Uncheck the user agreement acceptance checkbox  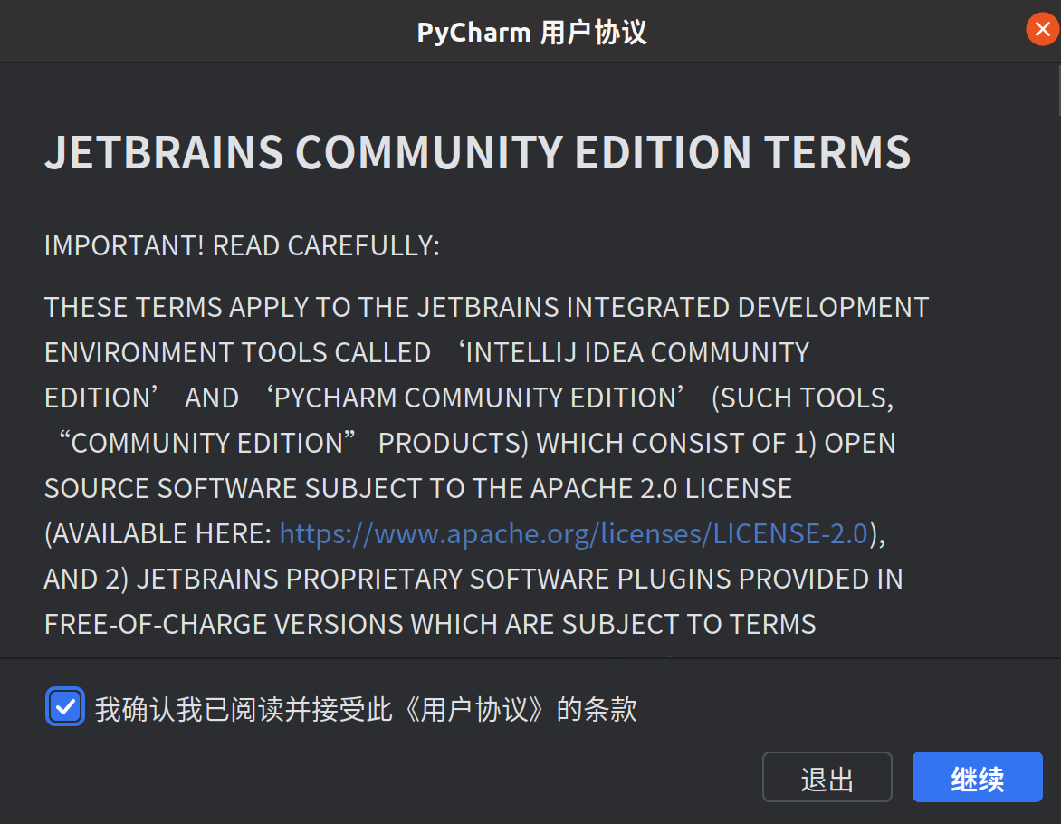[65, 707]
